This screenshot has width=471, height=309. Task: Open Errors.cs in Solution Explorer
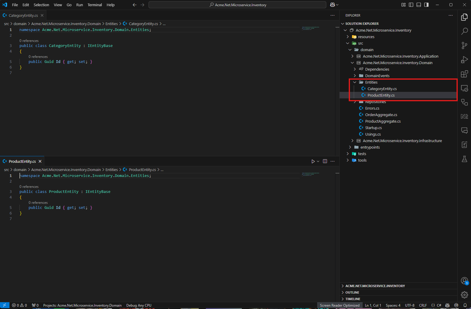[x=372, y=108]
